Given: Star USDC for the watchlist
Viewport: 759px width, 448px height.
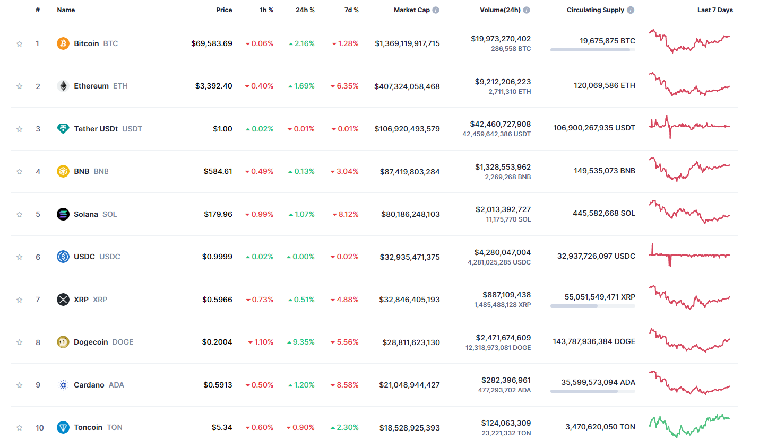Looking at the screenshot, I should click(x=20, y=257).
